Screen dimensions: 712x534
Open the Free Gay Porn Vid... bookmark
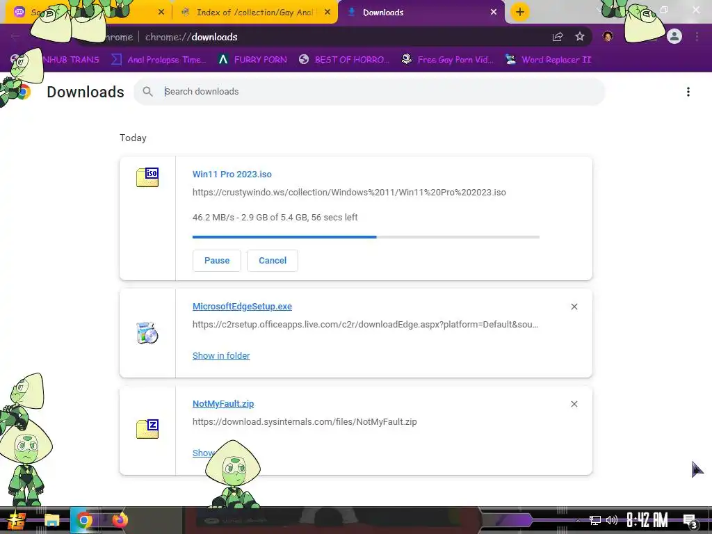click(448, 60)
